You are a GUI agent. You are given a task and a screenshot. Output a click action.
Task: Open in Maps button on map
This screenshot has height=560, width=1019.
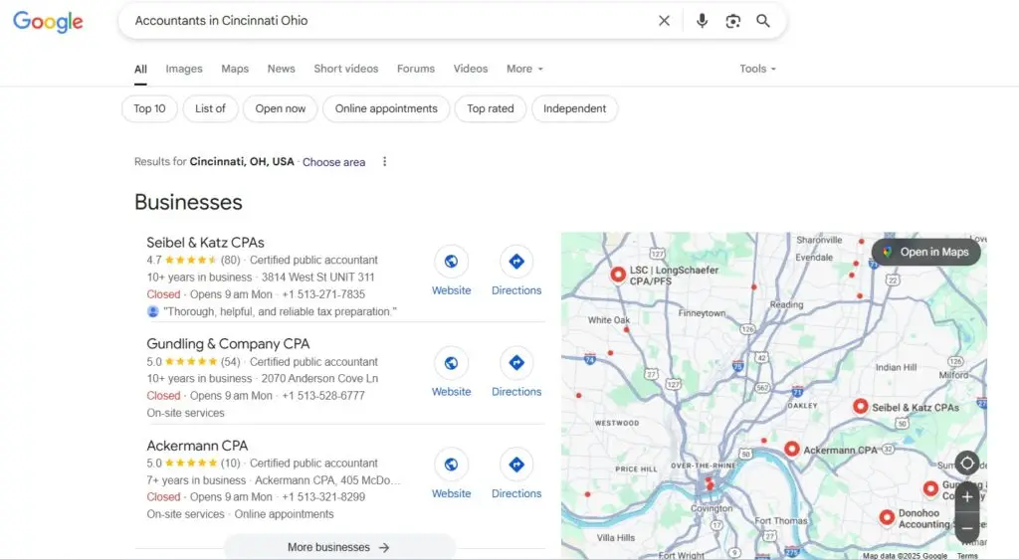926,252
